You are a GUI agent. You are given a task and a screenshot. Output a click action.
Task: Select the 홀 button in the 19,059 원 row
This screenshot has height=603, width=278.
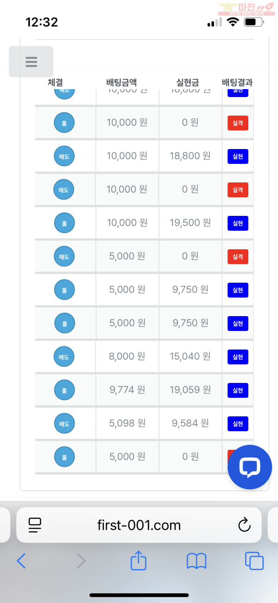pyautogui.click(x=64, y=390)
